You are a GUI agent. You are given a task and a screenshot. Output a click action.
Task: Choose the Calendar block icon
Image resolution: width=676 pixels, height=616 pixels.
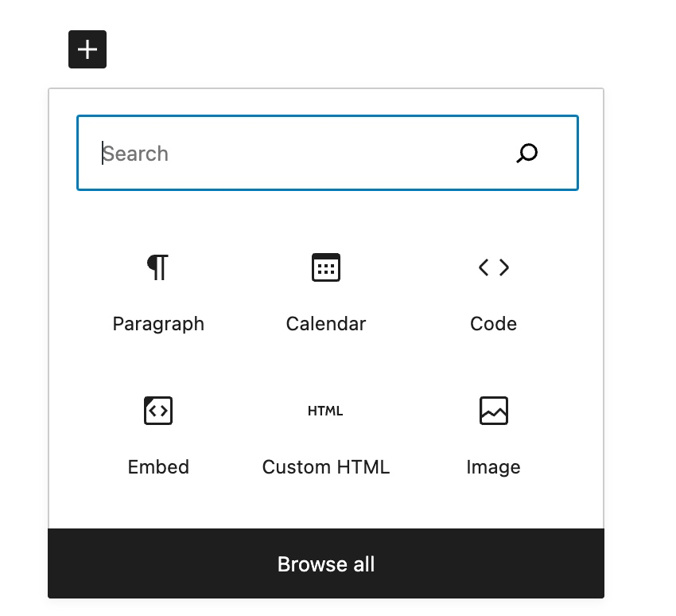tap(326, 267)
